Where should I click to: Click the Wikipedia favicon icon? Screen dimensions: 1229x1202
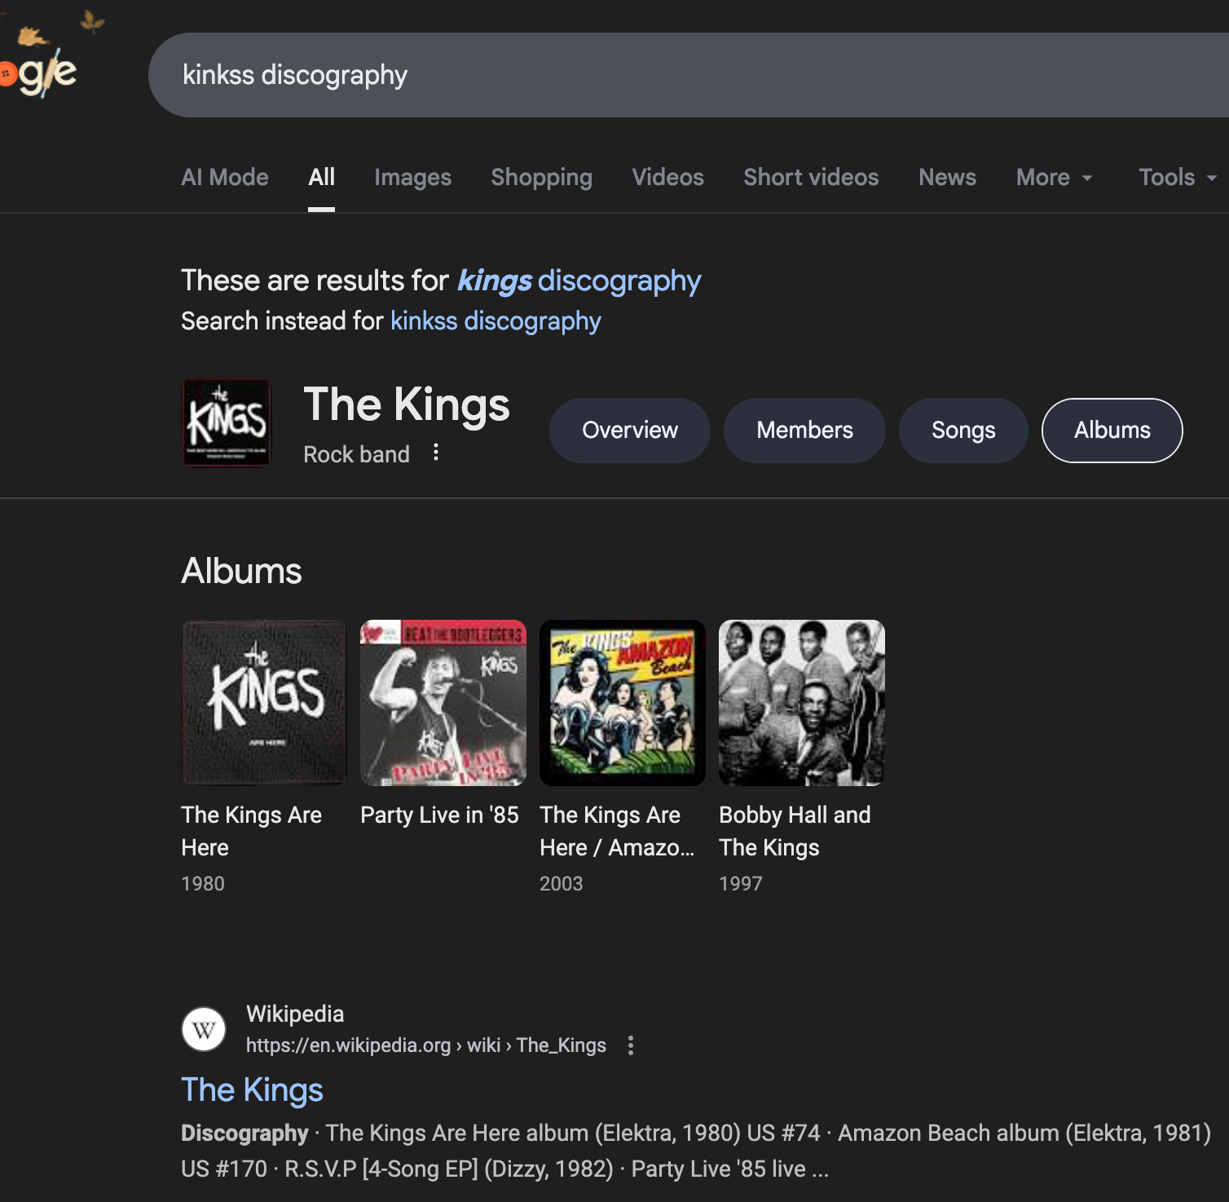(204, 1029)
